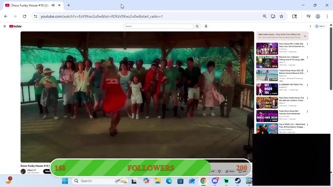This screenshot has width=333, height=187.
Task: Open Albert CT channel avatar
Action: tap(23, 171)
